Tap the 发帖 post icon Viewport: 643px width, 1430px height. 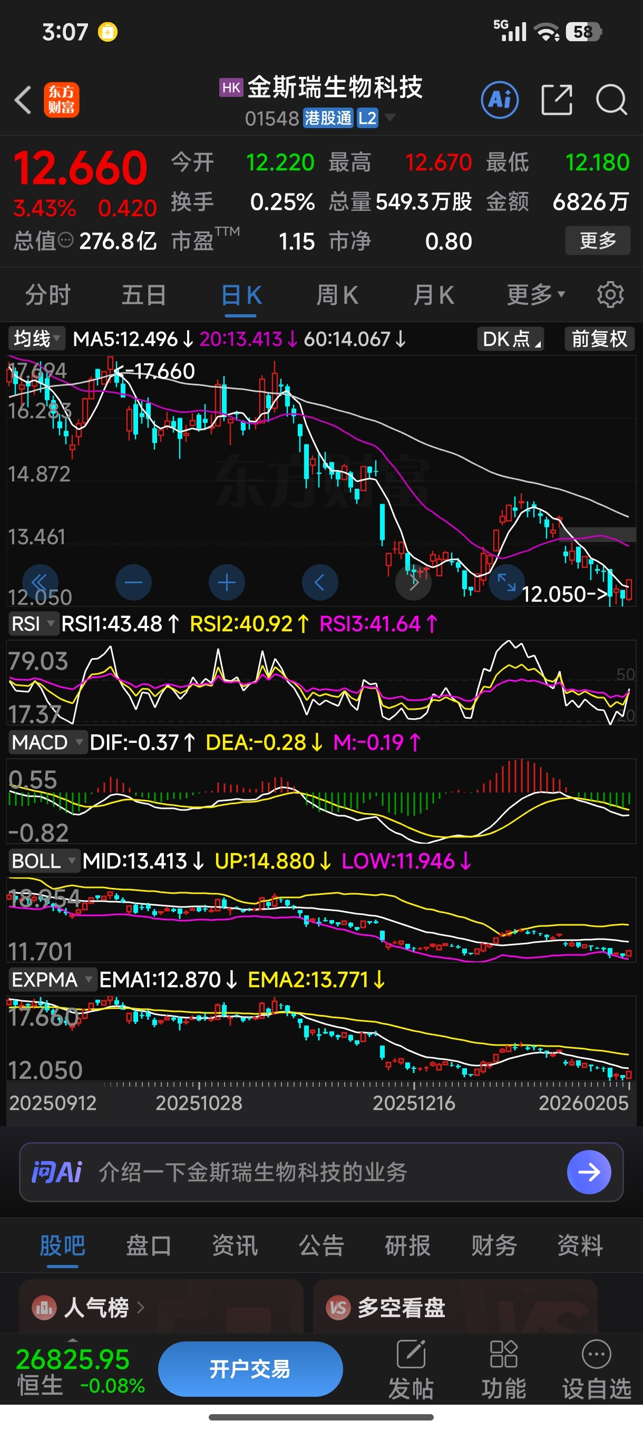pyautogui.click(x=411, y=1355)
